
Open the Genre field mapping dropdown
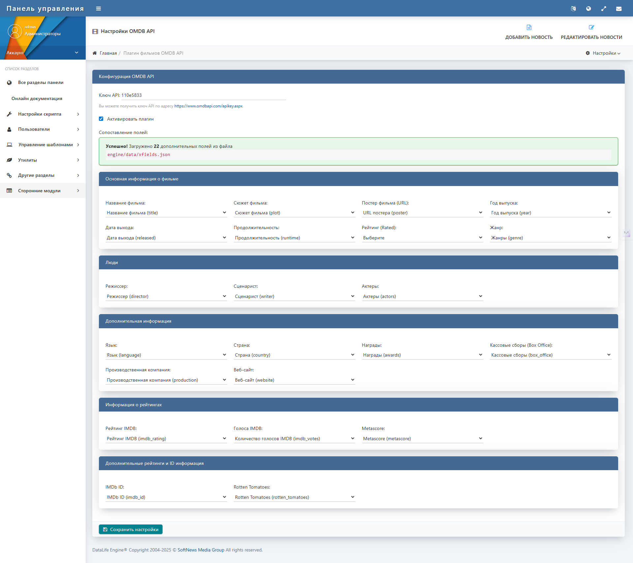[x=550, y=238]
